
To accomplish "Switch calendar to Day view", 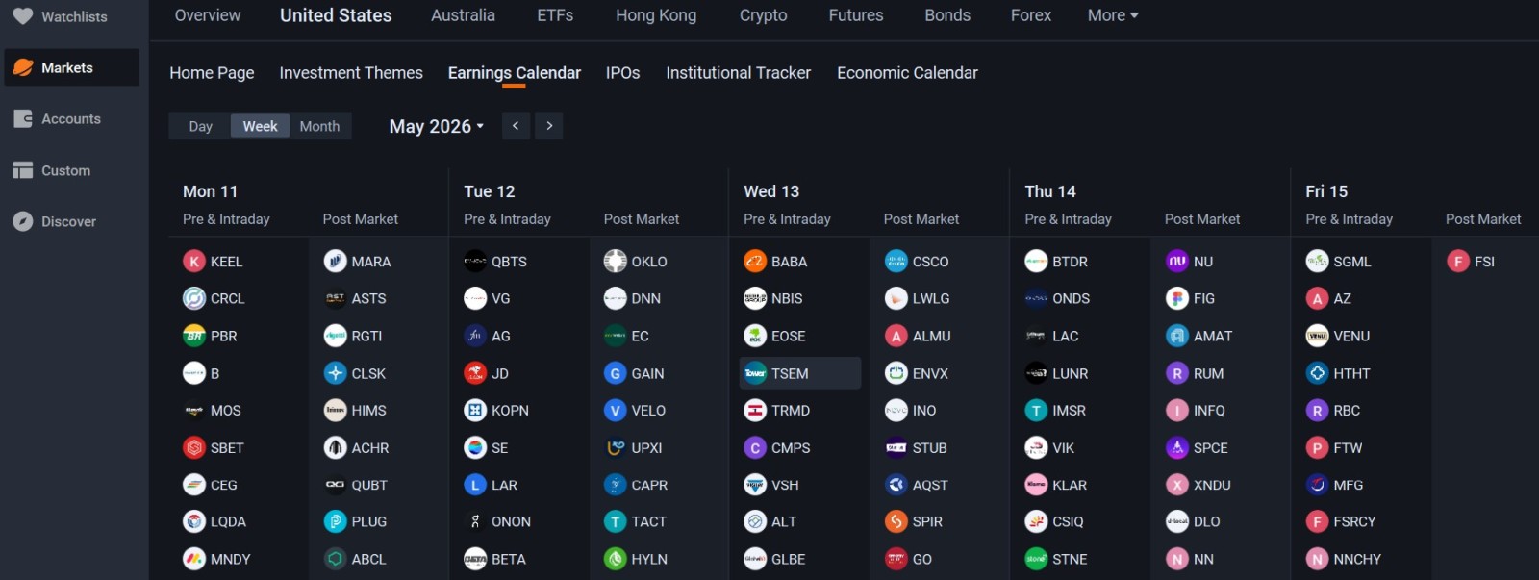I will click(200, 126).
